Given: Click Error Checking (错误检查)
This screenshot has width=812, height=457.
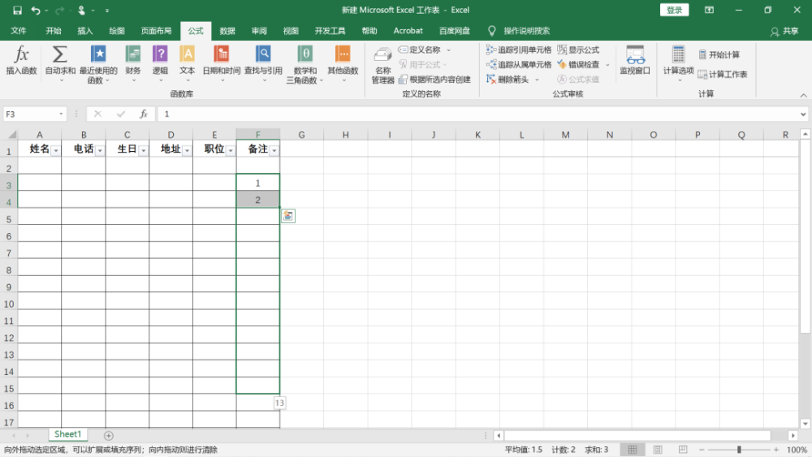Looking at the screenshot, I should click(578, 64).
